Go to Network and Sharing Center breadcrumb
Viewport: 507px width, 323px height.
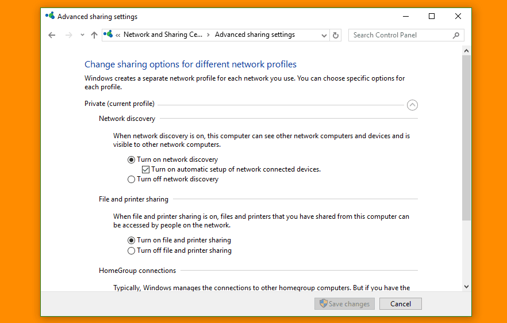click(163, 35)
